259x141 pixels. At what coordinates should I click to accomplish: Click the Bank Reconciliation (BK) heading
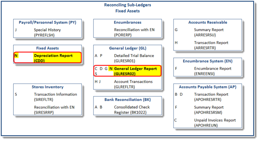coord(127,100)
